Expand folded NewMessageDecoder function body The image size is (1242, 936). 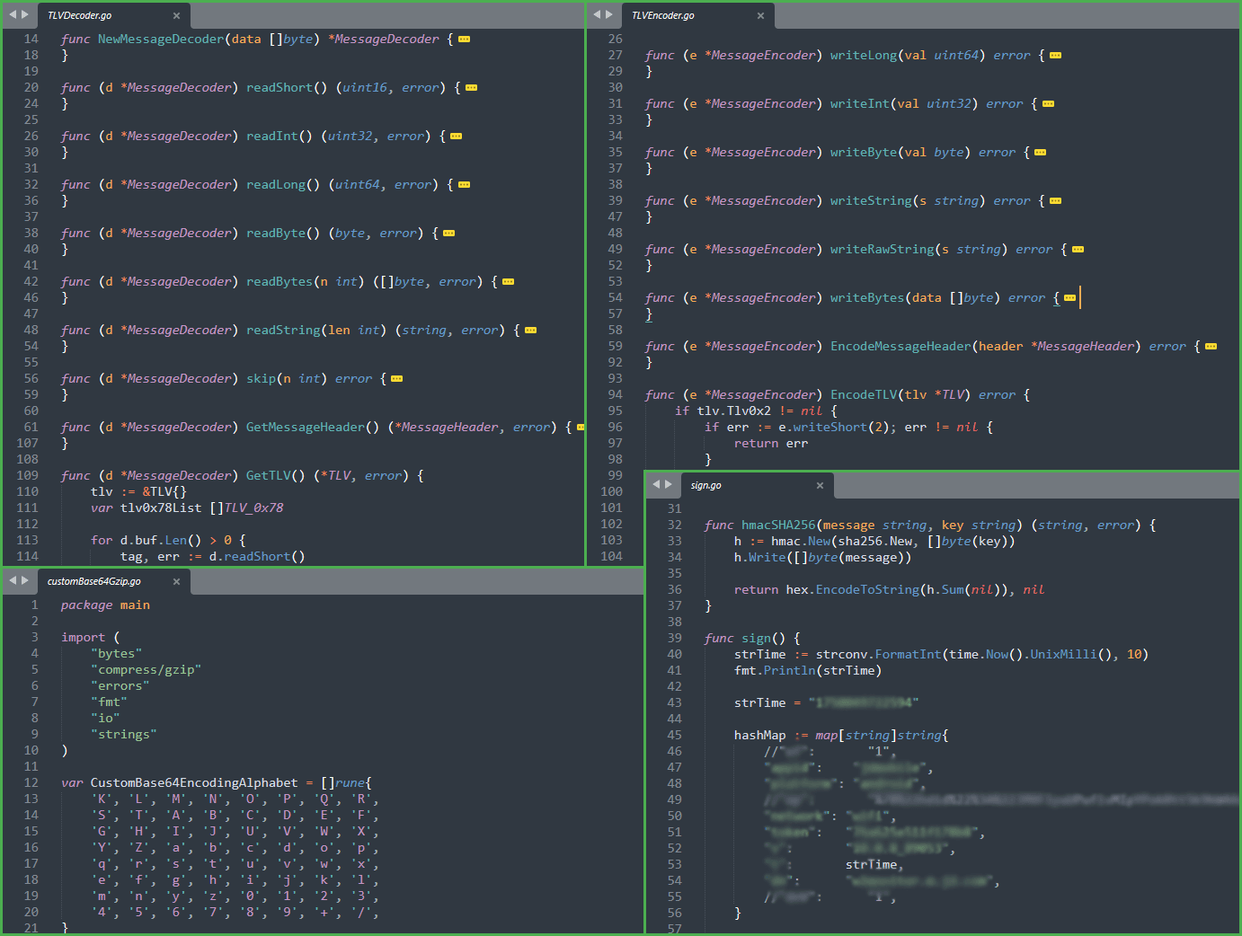point(464,40)
